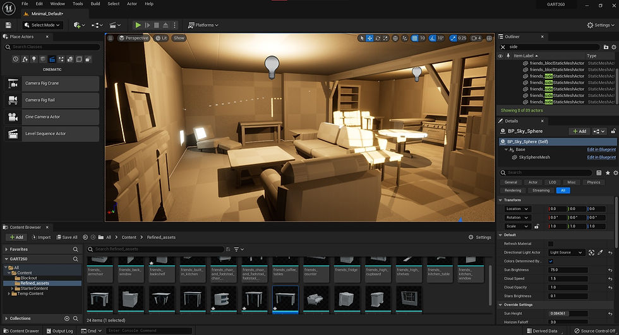Open the Window menu

pyautogui.click(x=57, y=4)
